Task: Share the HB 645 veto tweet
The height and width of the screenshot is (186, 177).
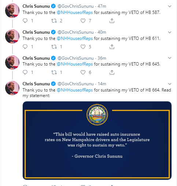Action: tap(112, 72)
